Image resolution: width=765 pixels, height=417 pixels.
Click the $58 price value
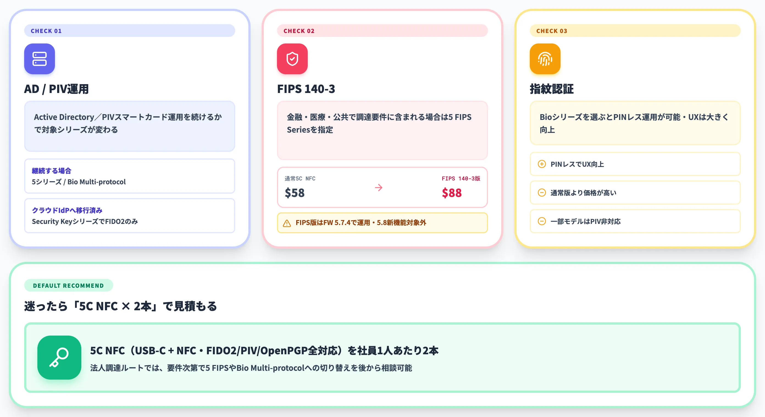[x=295, y=193]
